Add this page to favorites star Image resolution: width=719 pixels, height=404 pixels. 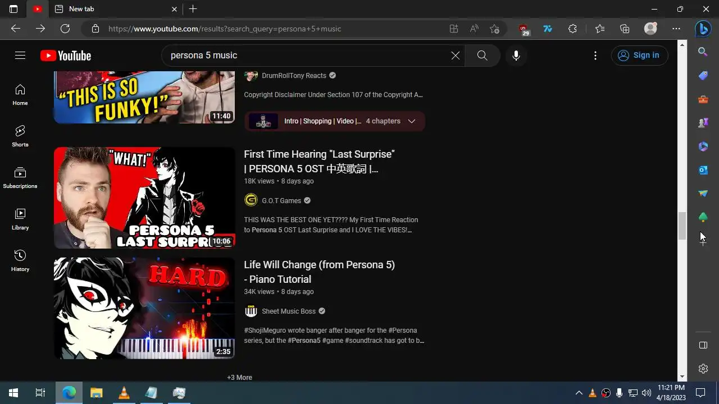pos(494,29)
